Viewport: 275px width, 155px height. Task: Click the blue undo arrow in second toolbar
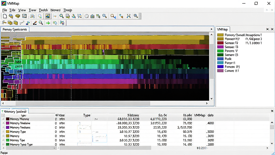click(x=55, y=23)
